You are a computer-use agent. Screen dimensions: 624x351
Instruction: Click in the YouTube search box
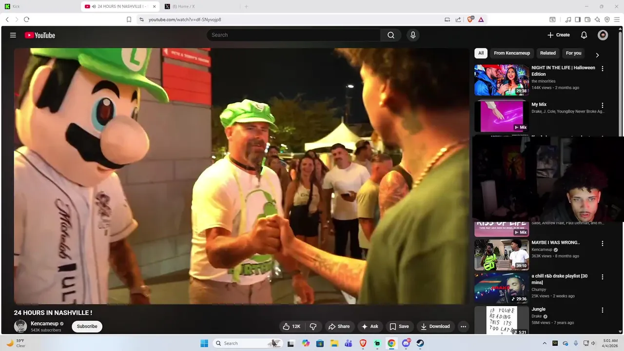294,35
